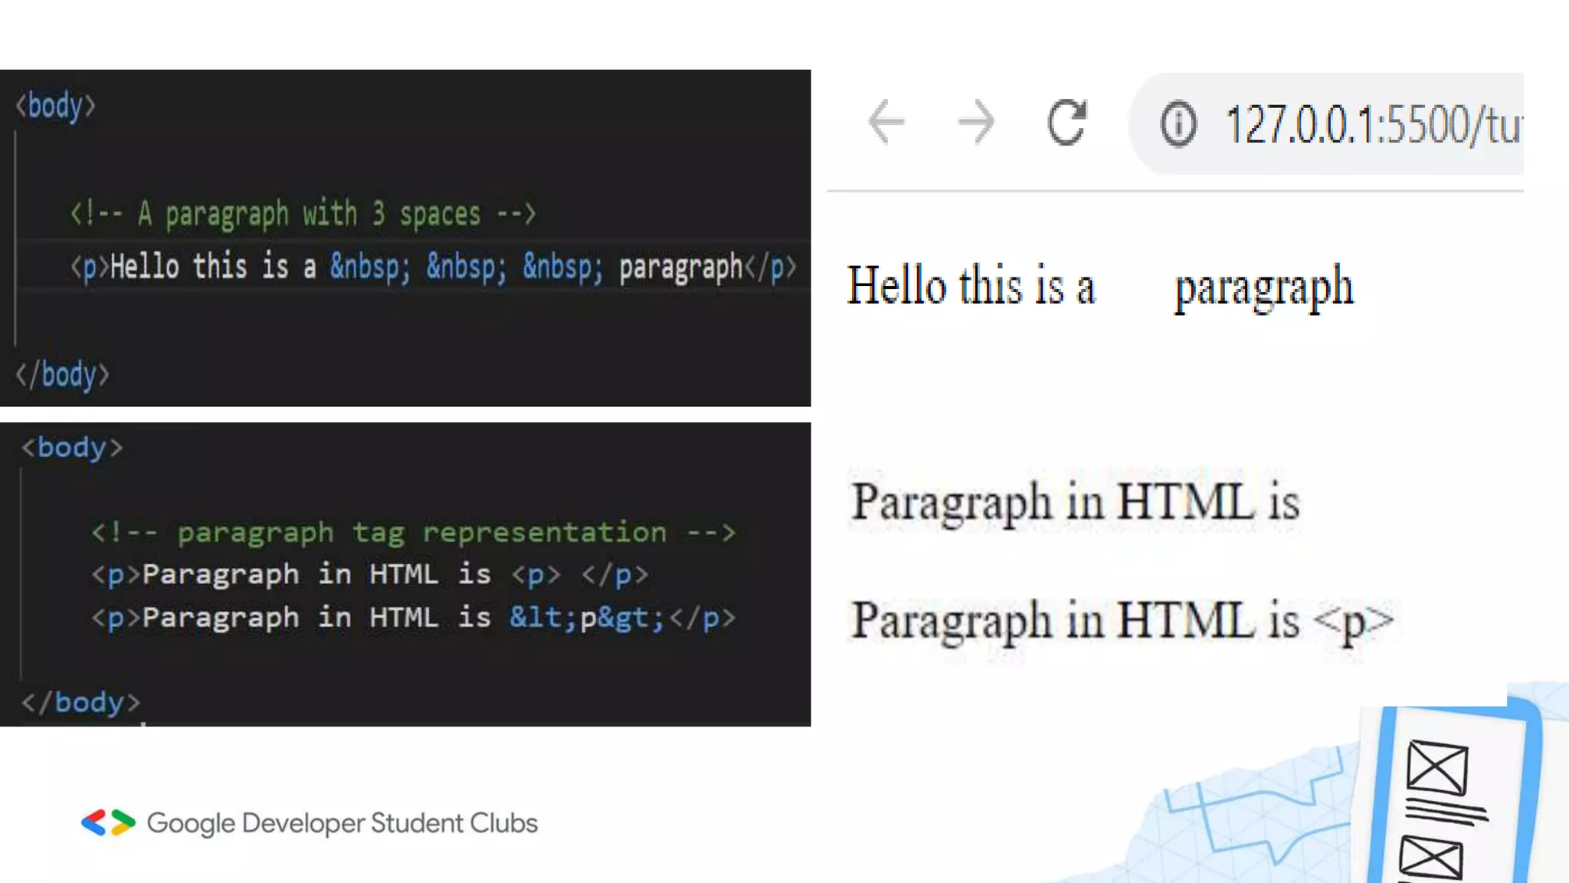The height and width of the screenshot is (883, 1569).
Task: Click the opening body tag in bottom editor
Action: [x=72, y=447]
